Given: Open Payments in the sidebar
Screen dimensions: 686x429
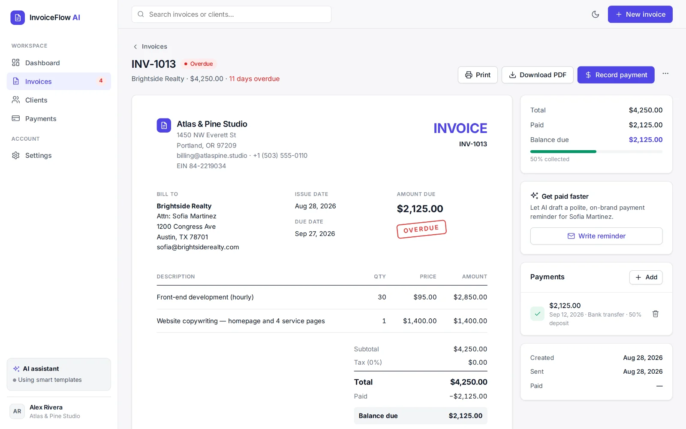Looking at the screenshot, I should [x=59, y=119].
